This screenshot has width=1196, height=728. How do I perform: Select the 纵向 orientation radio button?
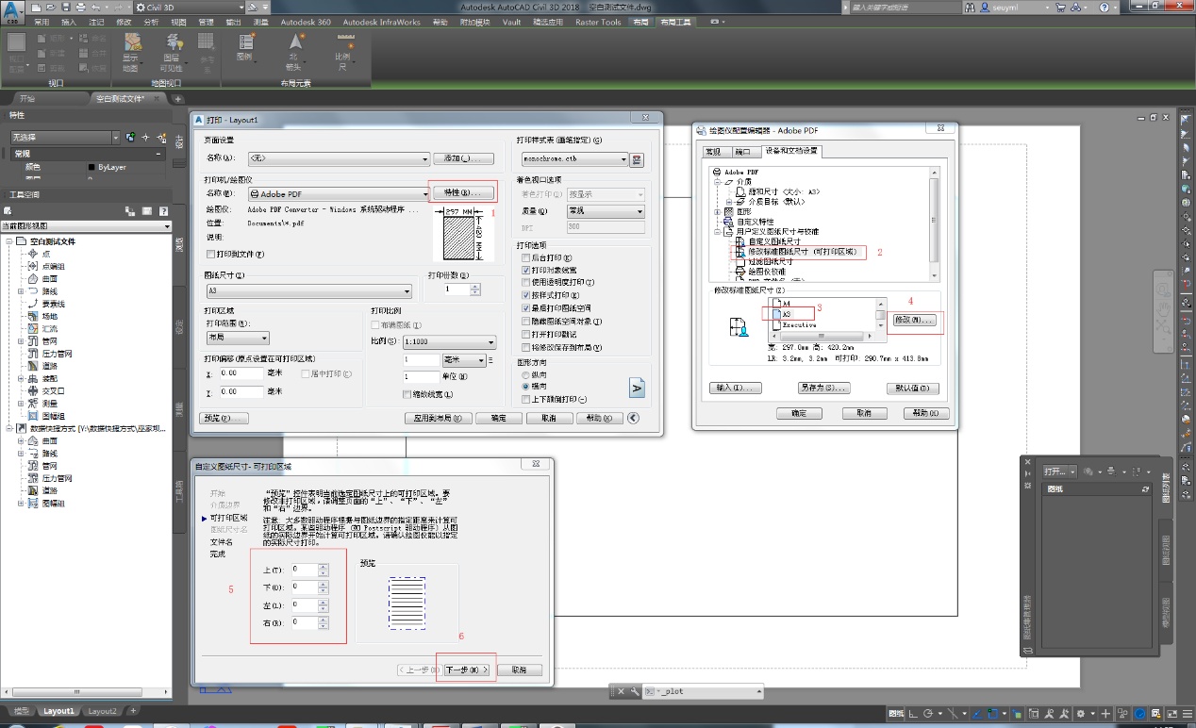click(x=526, y=374)
